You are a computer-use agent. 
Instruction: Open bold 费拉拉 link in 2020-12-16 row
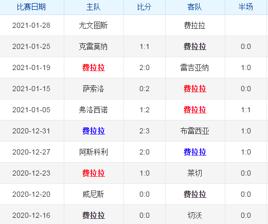pyautogui.click(x=94, y=215)
